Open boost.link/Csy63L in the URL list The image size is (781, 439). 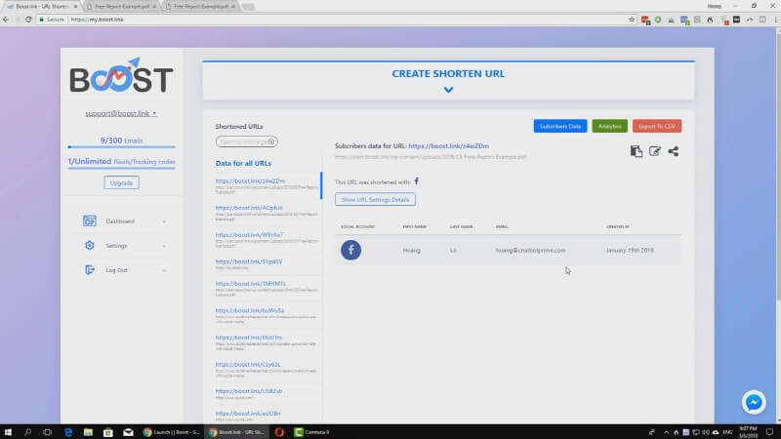coord(248,364)
